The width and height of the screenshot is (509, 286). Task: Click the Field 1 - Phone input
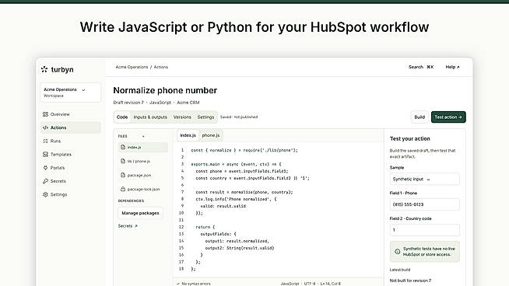tap(425, 204)
